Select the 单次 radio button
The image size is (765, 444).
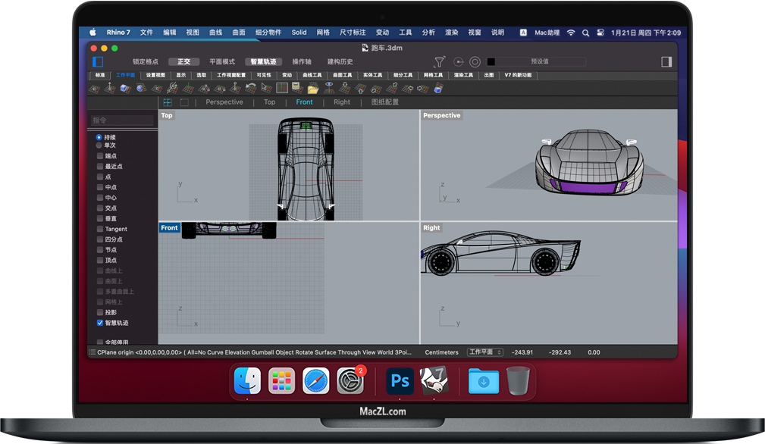99,145
